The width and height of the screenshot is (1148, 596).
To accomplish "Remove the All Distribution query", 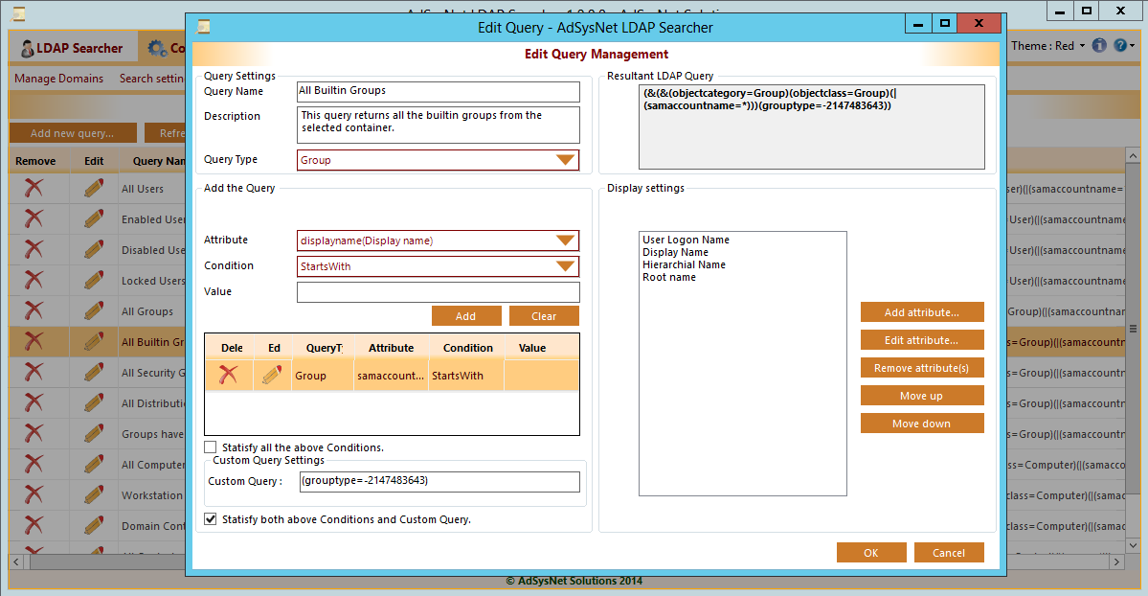I will click(34, 403).
